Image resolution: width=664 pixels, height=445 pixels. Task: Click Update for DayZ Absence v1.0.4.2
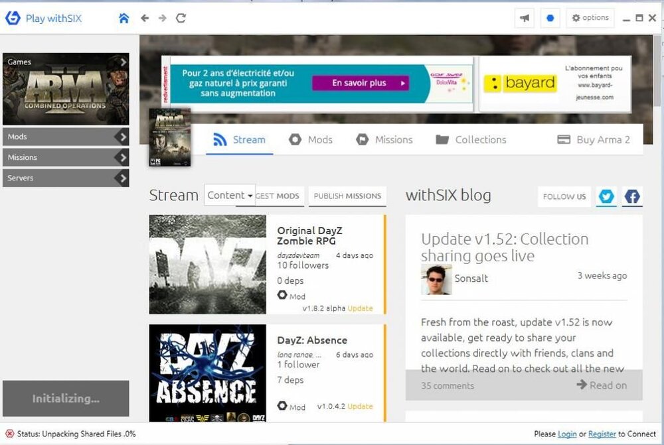pyautogui.click(x=360, y=406)
